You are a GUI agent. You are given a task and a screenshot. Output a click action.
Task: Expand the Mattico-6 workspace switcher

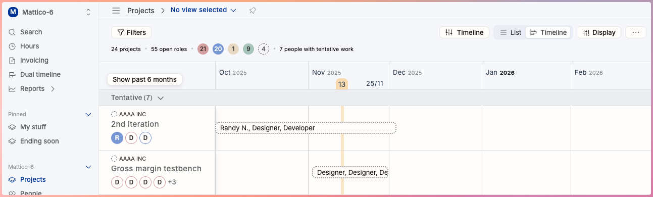tap(49, 12)
